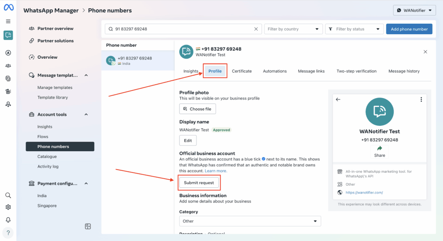443x241 pixels.
Task: Open Insights under Account tools
Action: click(x=45, y=127)
